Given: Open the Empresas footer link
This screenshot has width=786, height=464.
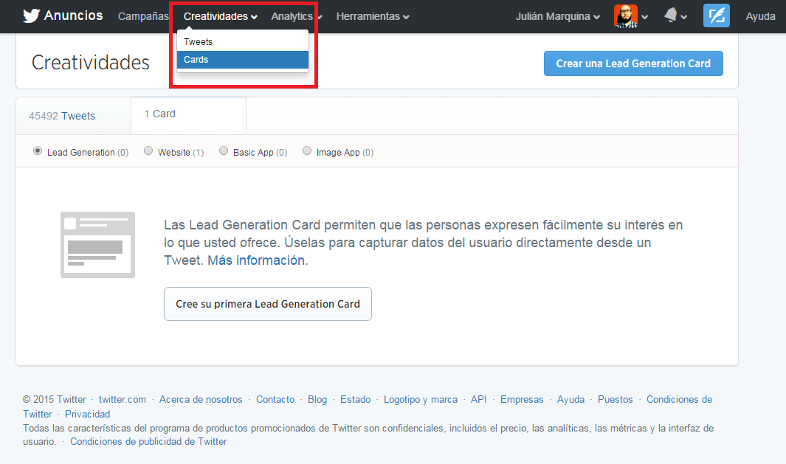Looking at the screenshot, I should coord(522,399).
